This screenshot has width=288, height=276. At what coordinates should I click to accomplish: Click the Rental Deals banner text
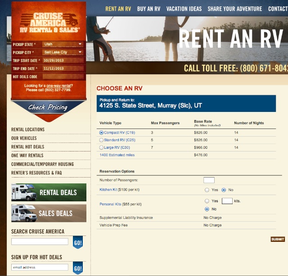coord(58,192)
